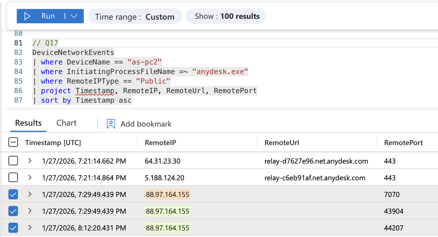438x237 pixels.
Task: Sort by the RemoteIP column header
Action: pyautogui.click(x=160, y=143)
